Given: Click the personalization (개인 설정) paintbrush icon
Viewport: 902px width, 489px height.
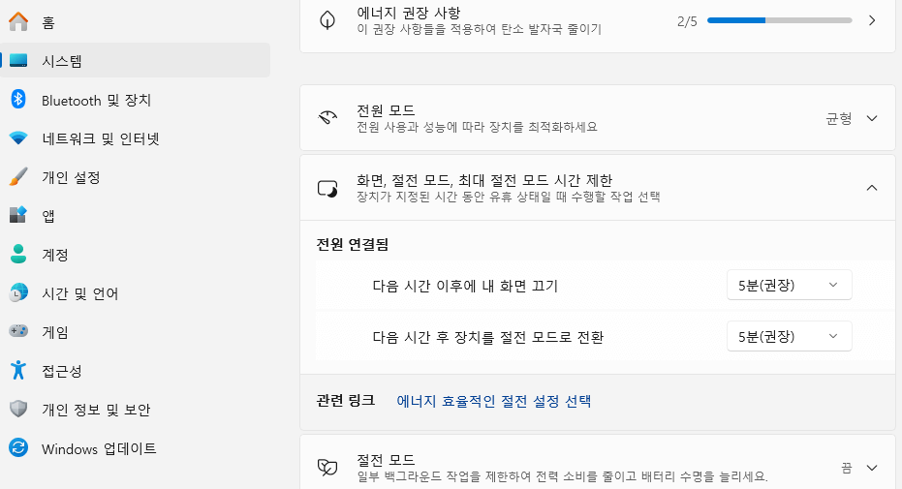Looking at the screenshot, I should (18, 177).
